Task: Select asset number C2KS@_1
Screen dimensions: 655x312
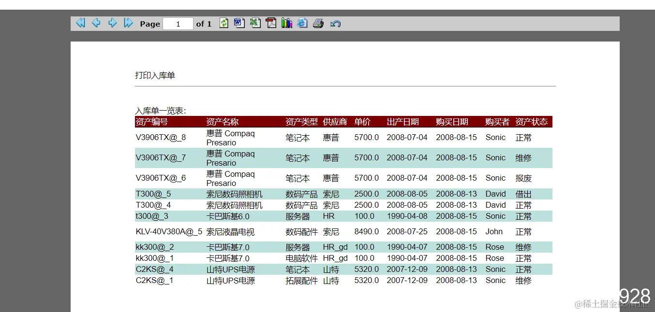Action: (x=154, y=281)
